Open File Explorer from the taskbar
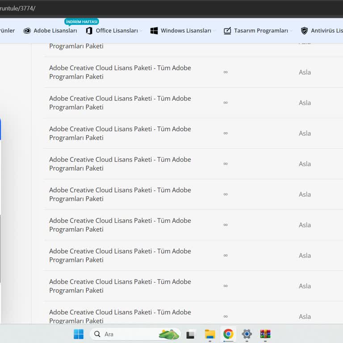Viewport: 343px width, 343px height. tap(210, 334)
